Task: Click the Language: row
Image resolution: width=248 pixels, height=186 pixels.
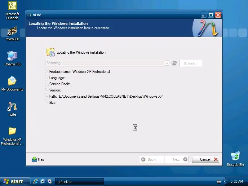Action: point(57,78)
